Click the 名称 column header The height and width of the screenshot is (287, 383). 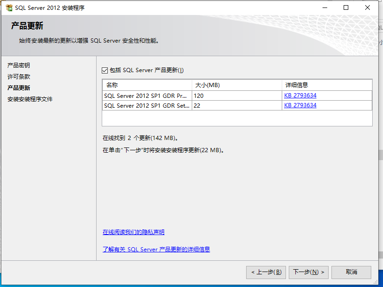(x=147, y=85)
